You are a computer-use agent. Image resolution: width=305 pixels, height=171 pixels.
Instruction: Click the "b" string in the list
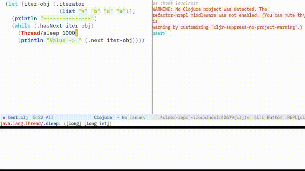96,11
